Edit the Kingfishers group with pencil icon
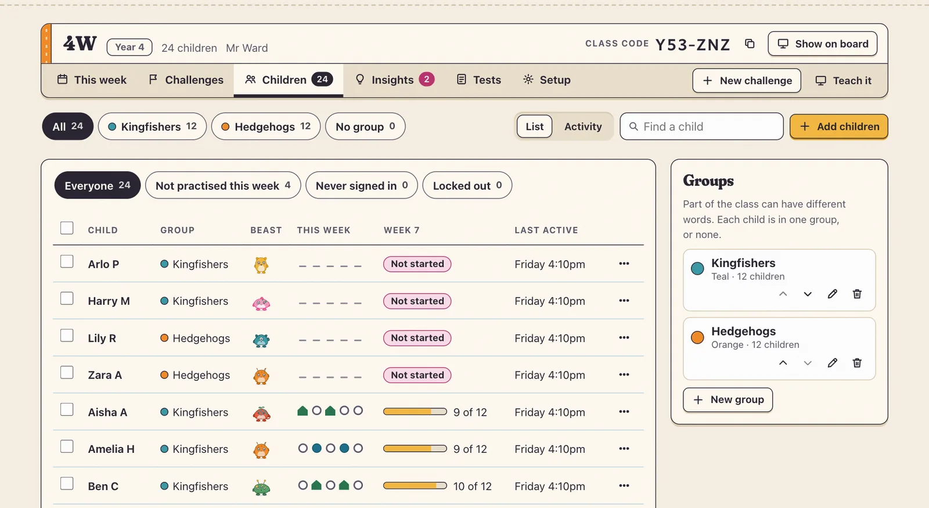The image size is (929, 508). tap(832, 294)
